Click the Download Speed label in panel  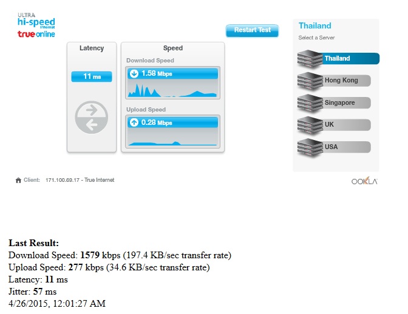coord(150,61)
